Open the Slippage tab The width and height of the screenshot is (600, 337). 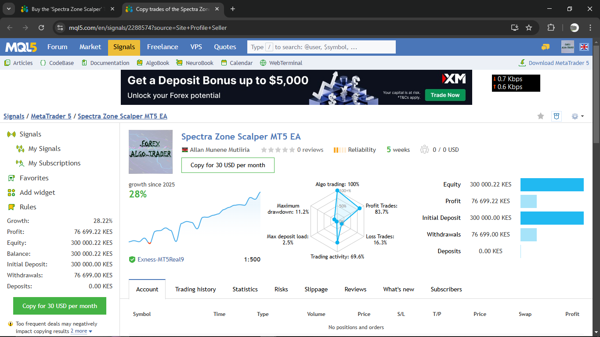[316, 289]
